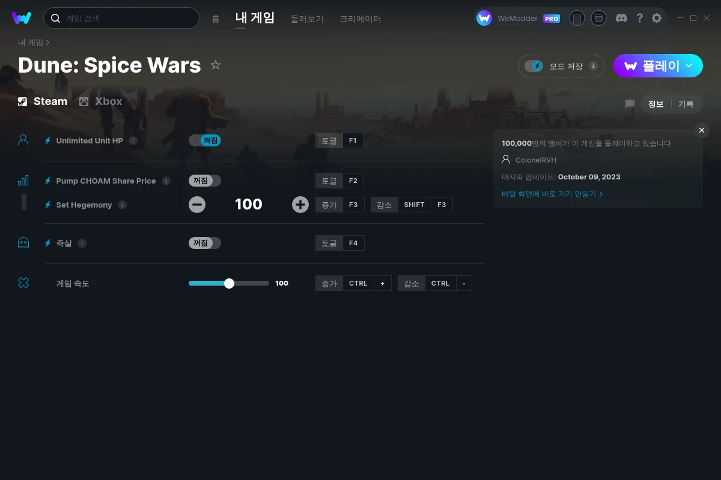Enable Pump CHOAM Share Price toggle
Image resolution: width=721 pixels, height=480 pixels.
pos(205,181)
